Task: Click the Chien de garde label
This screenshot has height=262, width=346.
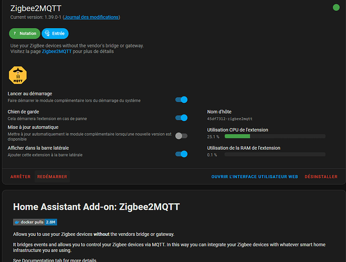Action: click(x=24, y=112)
